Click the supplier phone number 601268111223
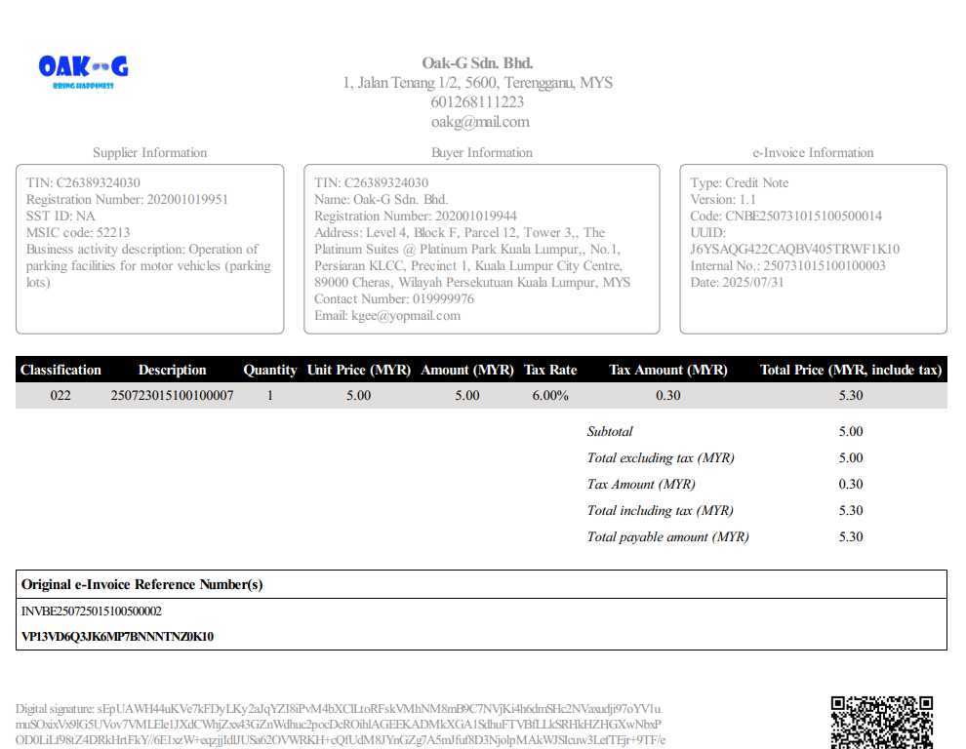This screenshot has height=749, width=966. [477, 102]
